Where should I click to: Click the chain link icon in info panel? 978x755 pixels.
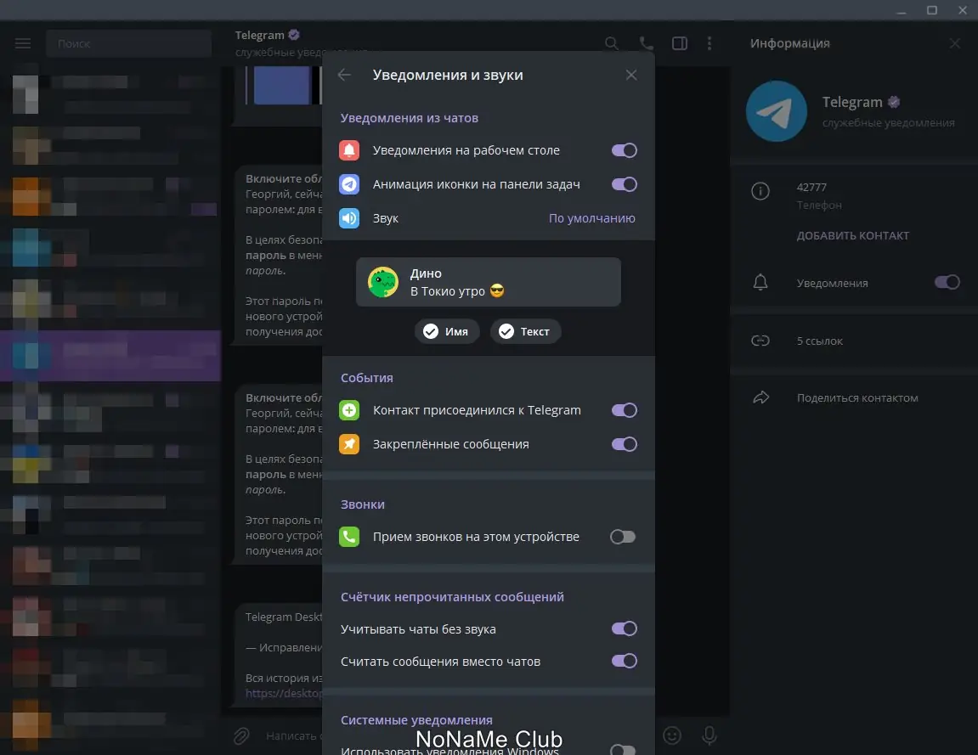point(760,341)
